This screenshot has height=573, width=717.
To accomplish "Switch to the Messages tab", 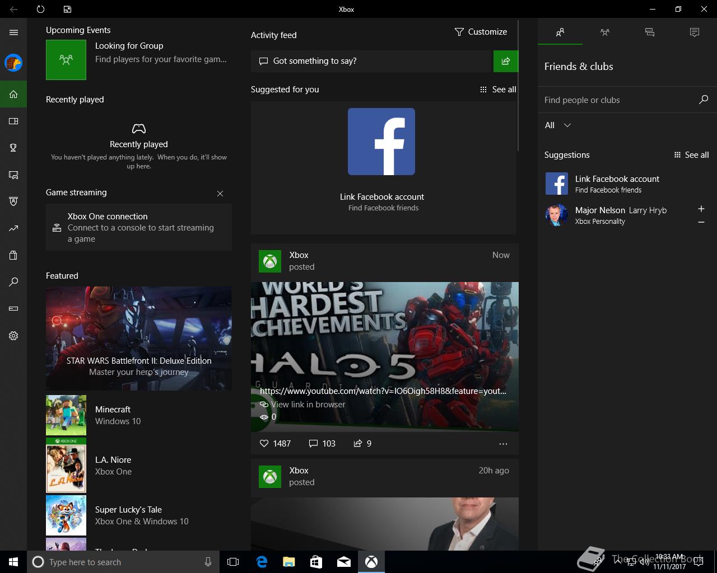I will pyautogui.click(x=650, y=32).
